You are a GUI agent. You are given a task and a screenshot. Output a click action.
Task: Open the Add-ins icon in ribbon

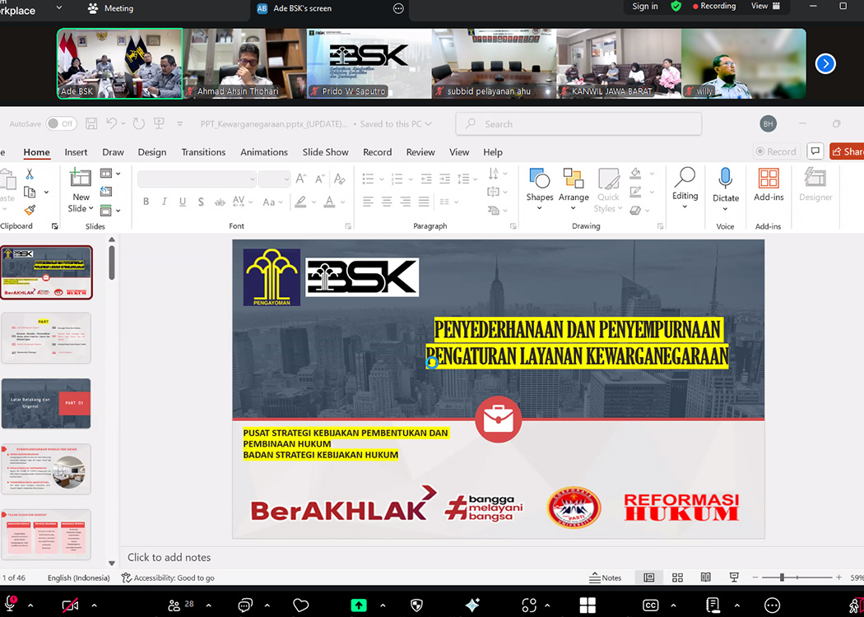(769, 179)
